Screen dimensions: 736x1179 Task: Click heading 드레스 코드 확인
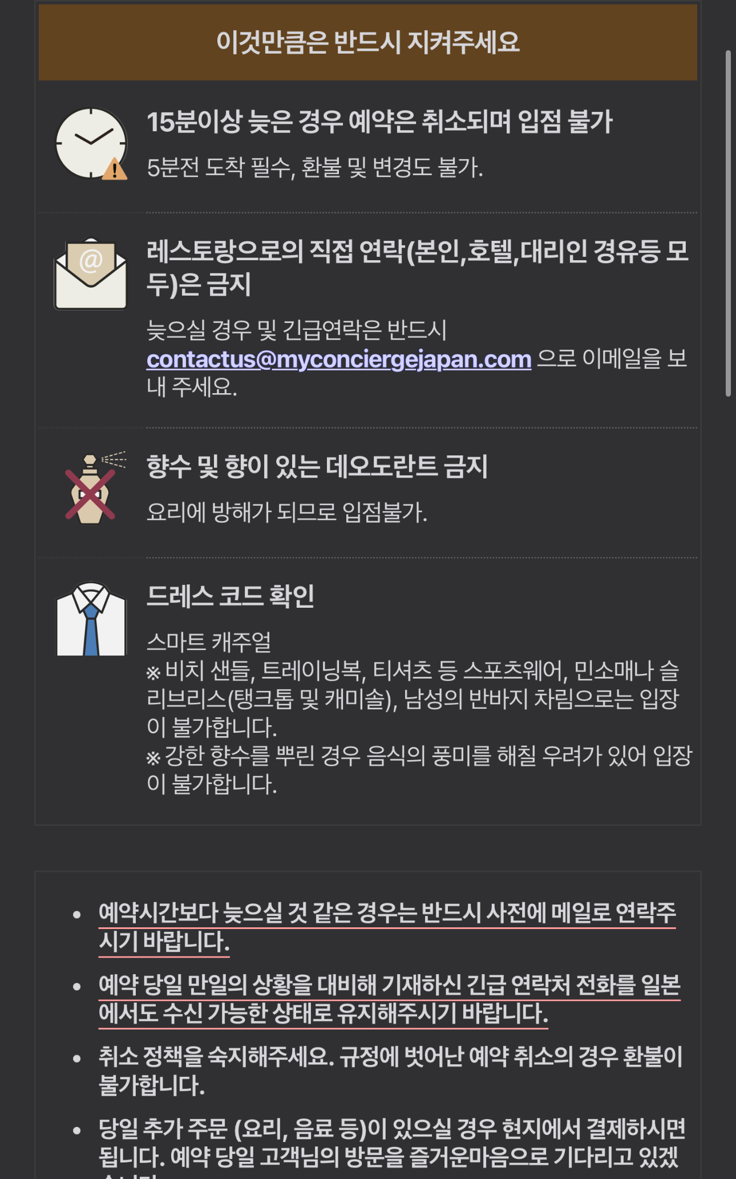click(230, 596)
